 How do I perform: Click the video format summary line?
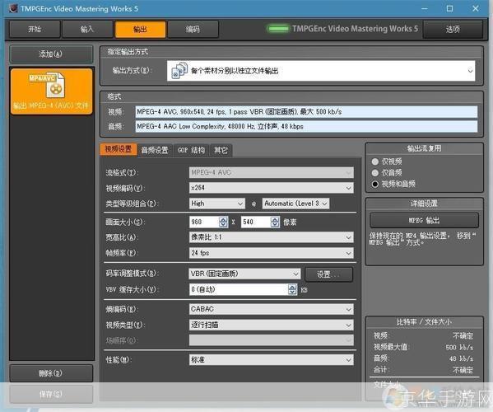(306, 112)
